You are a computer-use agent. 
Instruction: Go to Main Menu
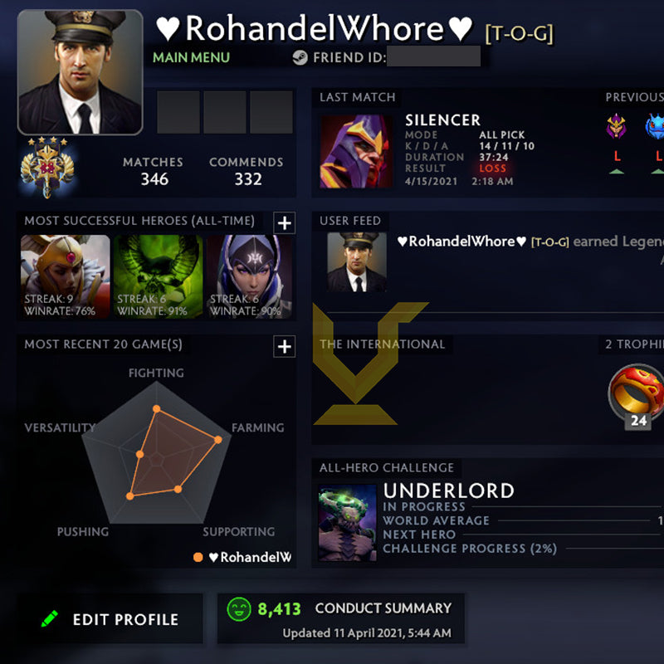[191, 57]
